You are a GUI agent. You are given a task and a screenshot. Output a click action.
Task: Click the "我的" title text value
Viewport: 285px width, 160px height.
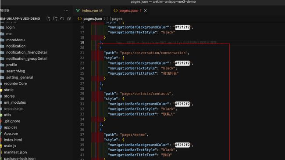[x=166, y=155]
